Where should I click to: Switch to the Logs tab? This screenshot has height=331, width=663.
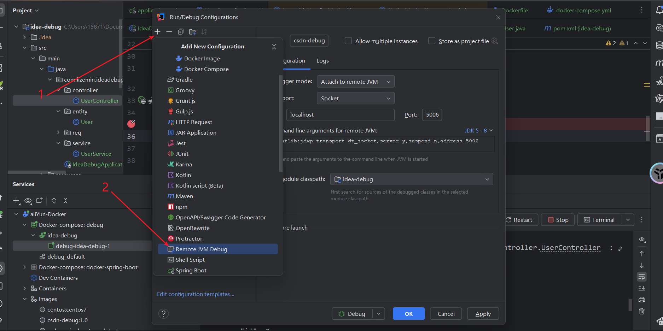click(x=322, y=61)
